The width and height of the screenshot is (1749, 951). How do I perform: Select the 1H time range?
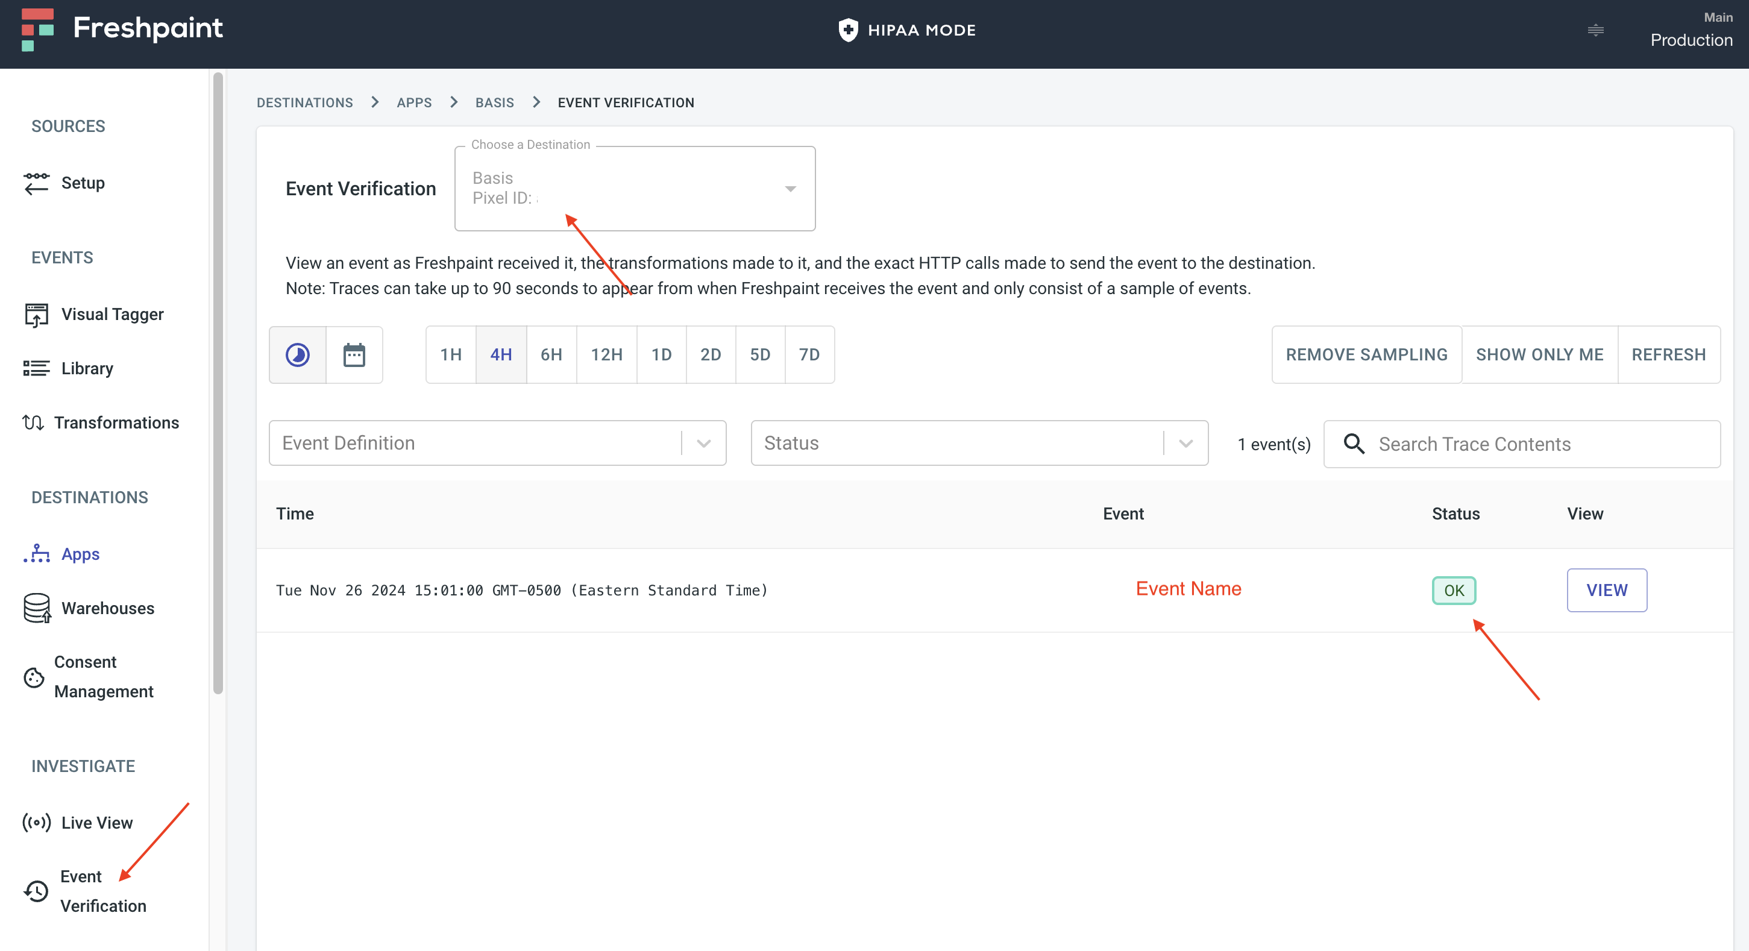pyautogui.click(x=451, y=355)
